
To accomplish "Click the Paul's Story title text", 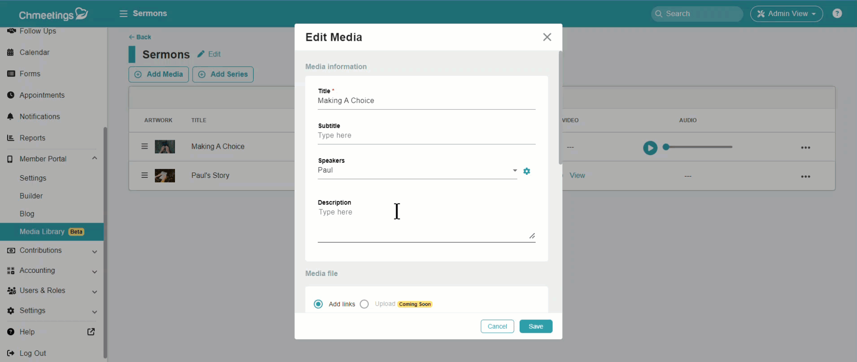I will tap(210, 176).
